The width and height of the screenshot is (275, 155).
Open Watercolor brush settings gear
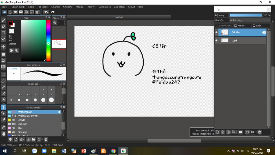59,112
